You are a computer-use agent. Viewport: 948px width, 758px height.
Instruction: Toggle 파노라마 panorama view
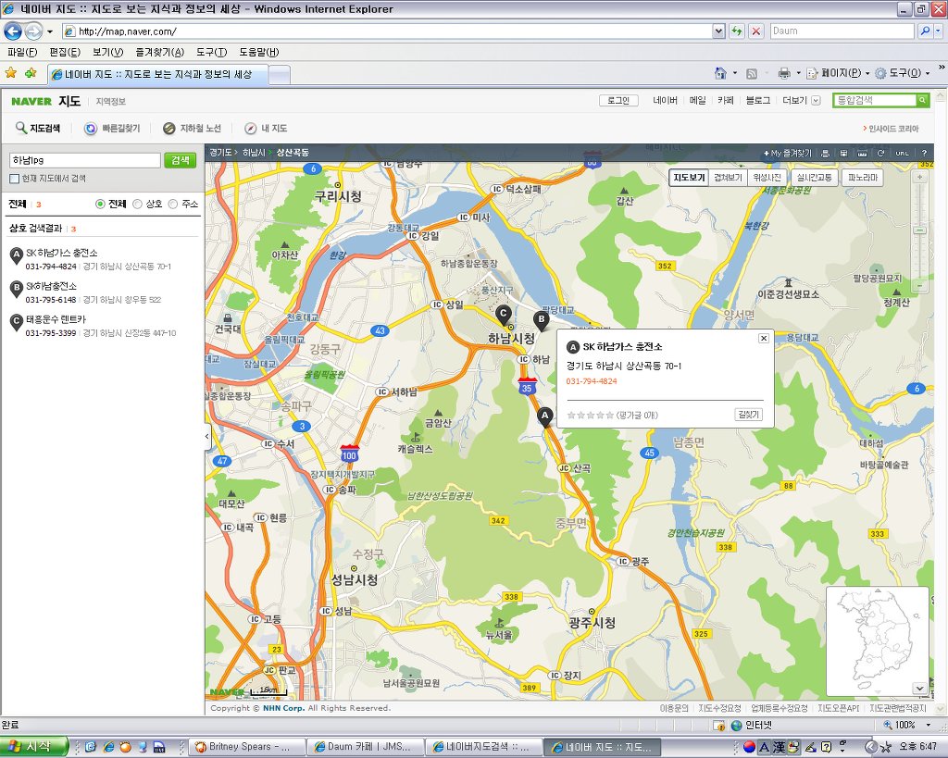[x=863, y=178]
